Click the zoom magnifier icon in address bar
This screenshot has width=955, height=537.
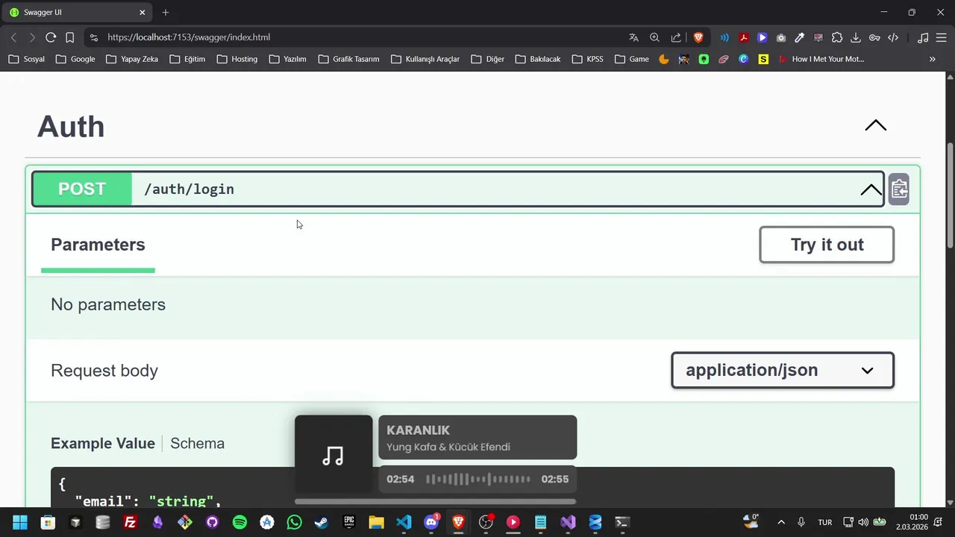point(654,37)
